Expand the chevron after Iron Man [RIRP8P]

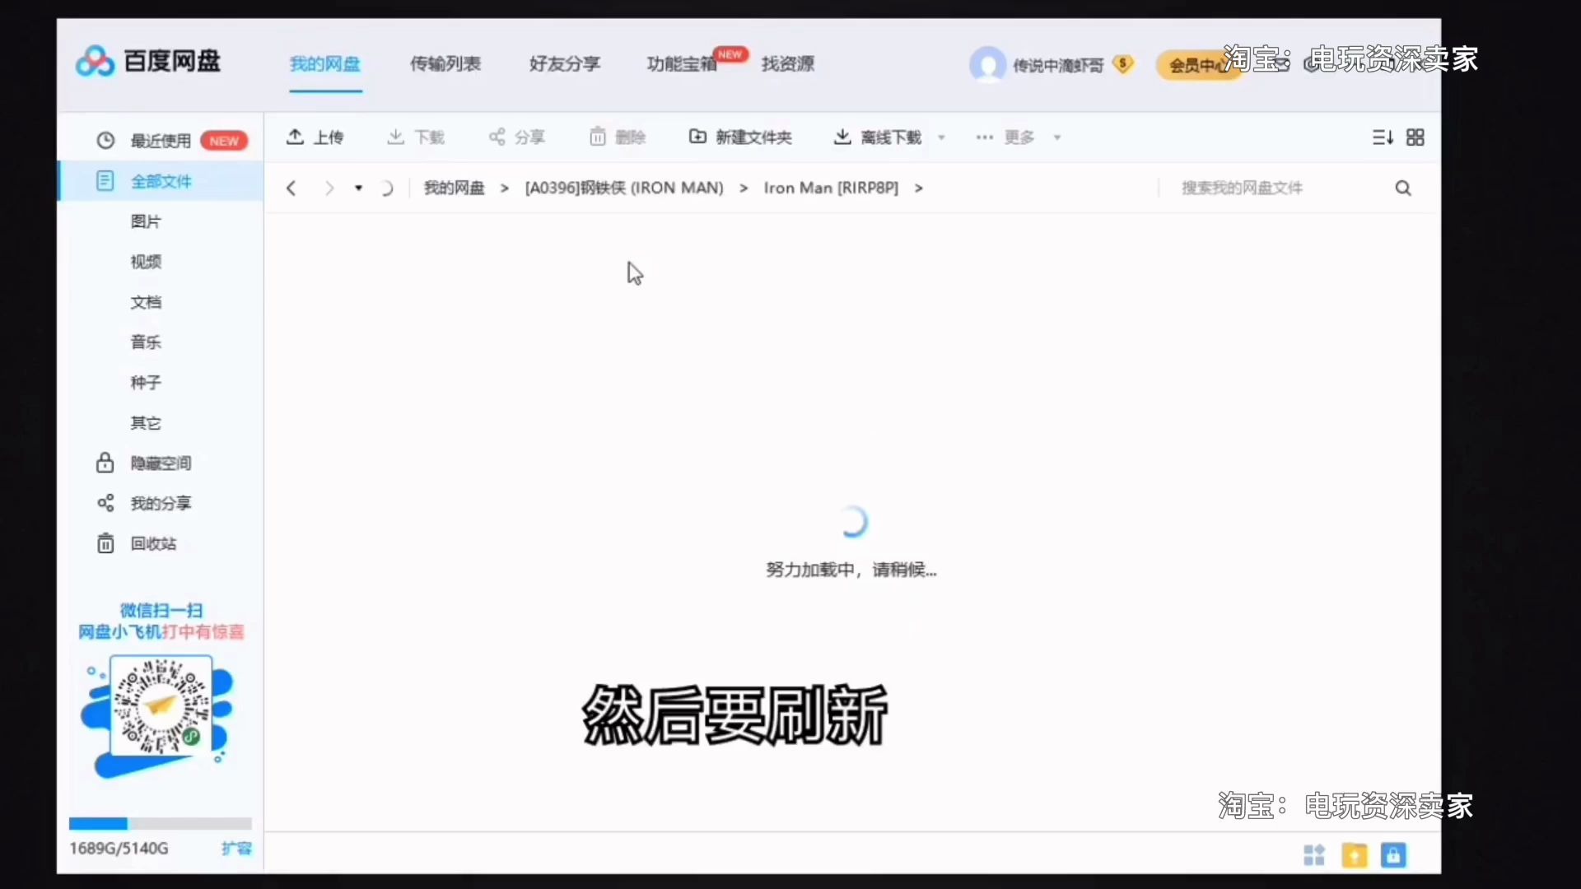pyautogui.click(x=919, y=189)
